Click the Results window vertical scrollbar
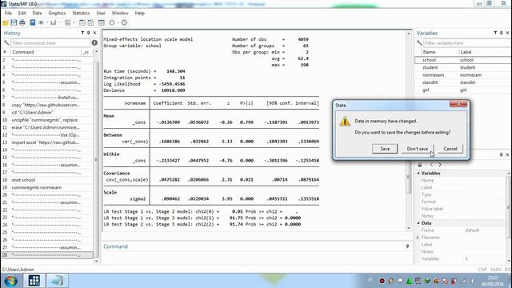This screenshot has height=288, width=512. click(x=409, y=130)
